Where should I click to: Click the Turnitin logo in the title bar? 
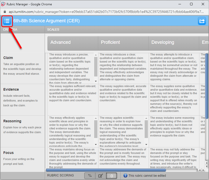[x=3, y=4]
